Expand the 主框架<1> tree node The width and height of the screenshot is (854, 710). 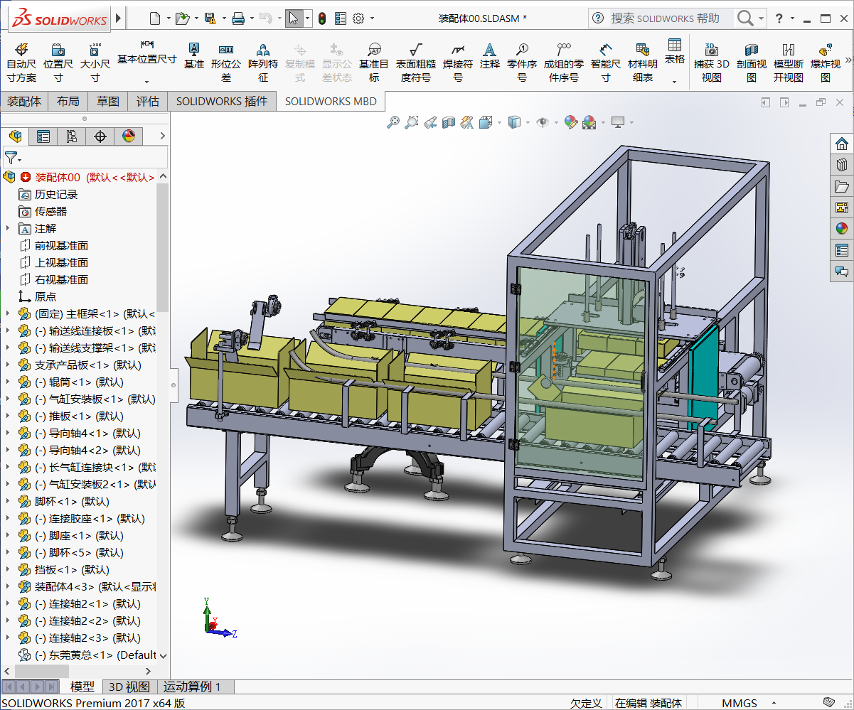(x=8, y=313)
